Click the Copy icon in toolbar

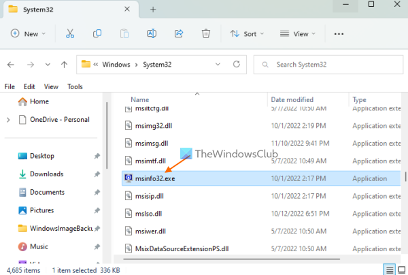[x=97, y=33]
